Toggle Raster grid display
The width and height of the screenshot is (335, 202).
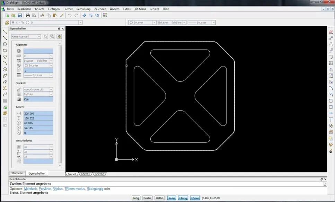point(147,198)
